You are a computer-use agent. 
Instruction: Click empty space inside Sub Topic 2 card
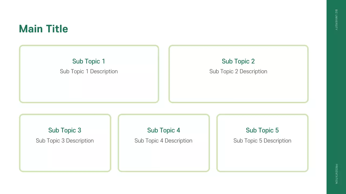tap(238, 89)
